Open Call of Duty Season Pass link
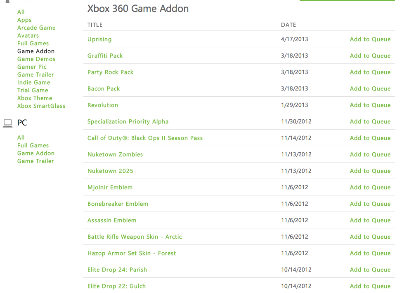The width and height of the screenshot is (409, 293). click(145, 138)
